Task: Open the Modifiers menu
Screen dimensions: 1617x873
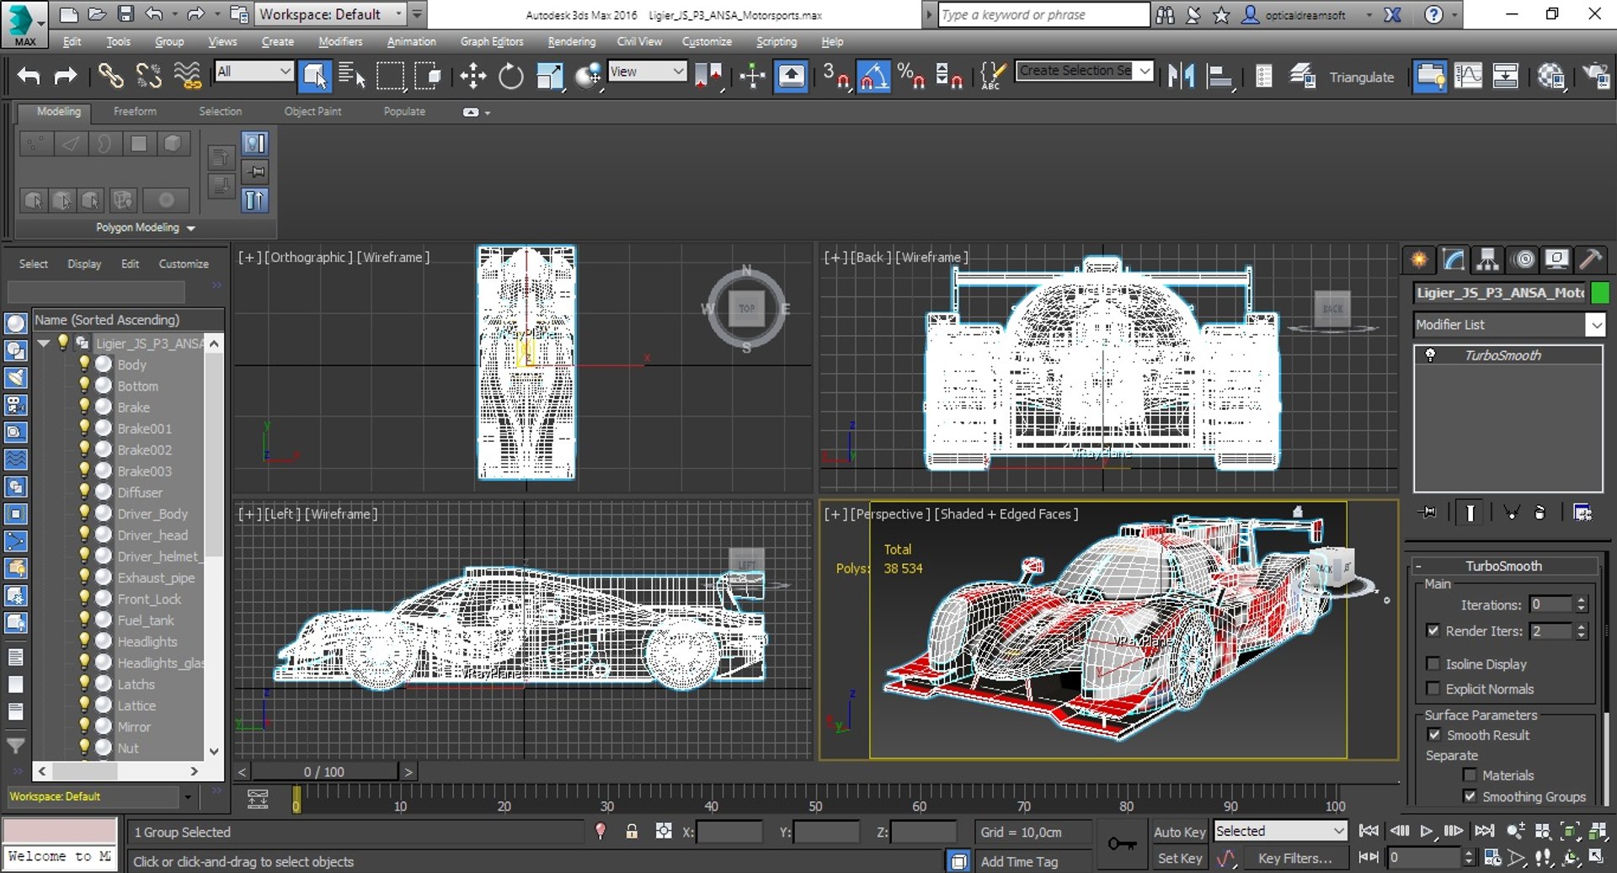Action: click(340, 41)
